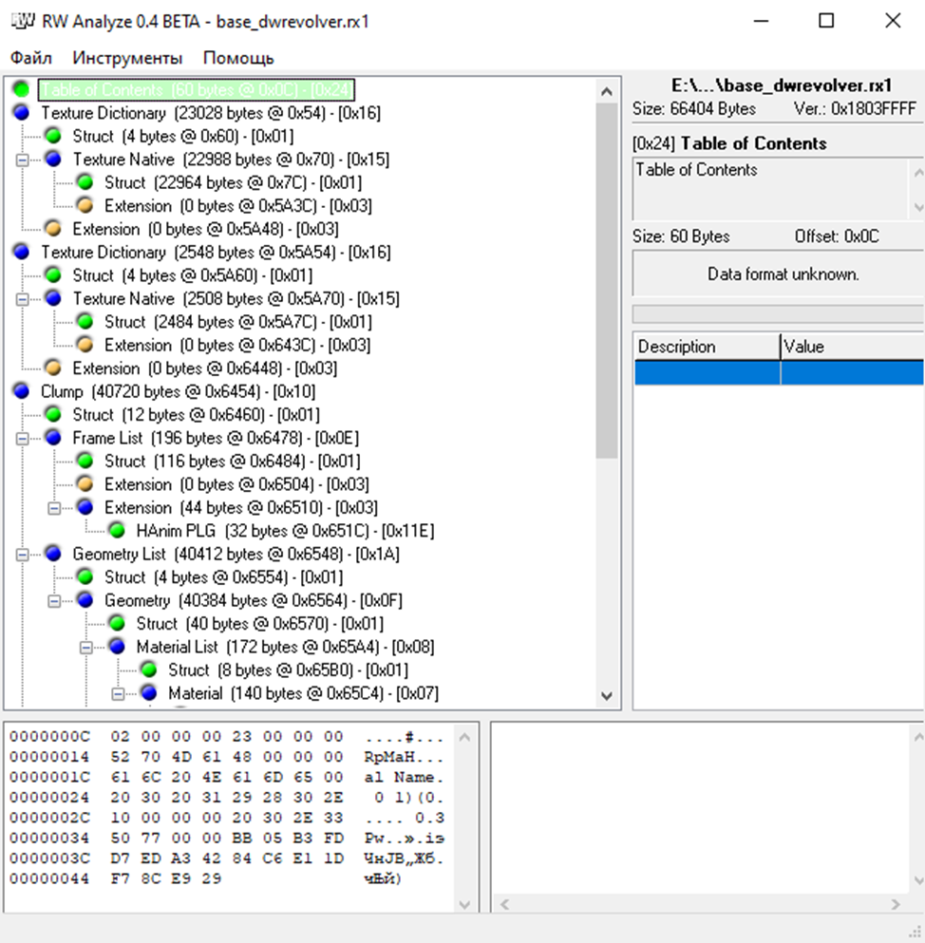
Task: Click green icon of Struct at 0x5A60
Action: pos(53,275)
